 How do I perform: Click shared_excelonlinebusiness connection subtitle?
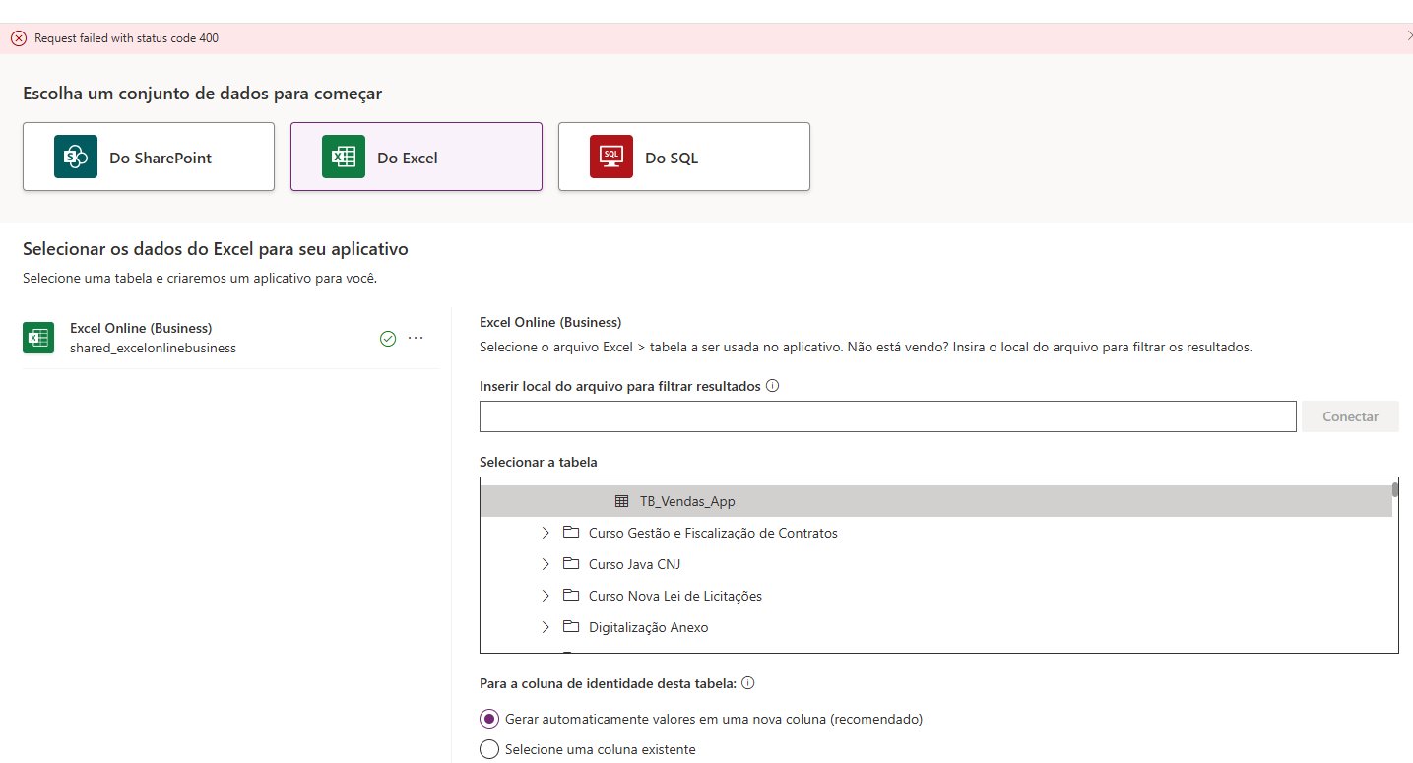[x=153, y=348]
